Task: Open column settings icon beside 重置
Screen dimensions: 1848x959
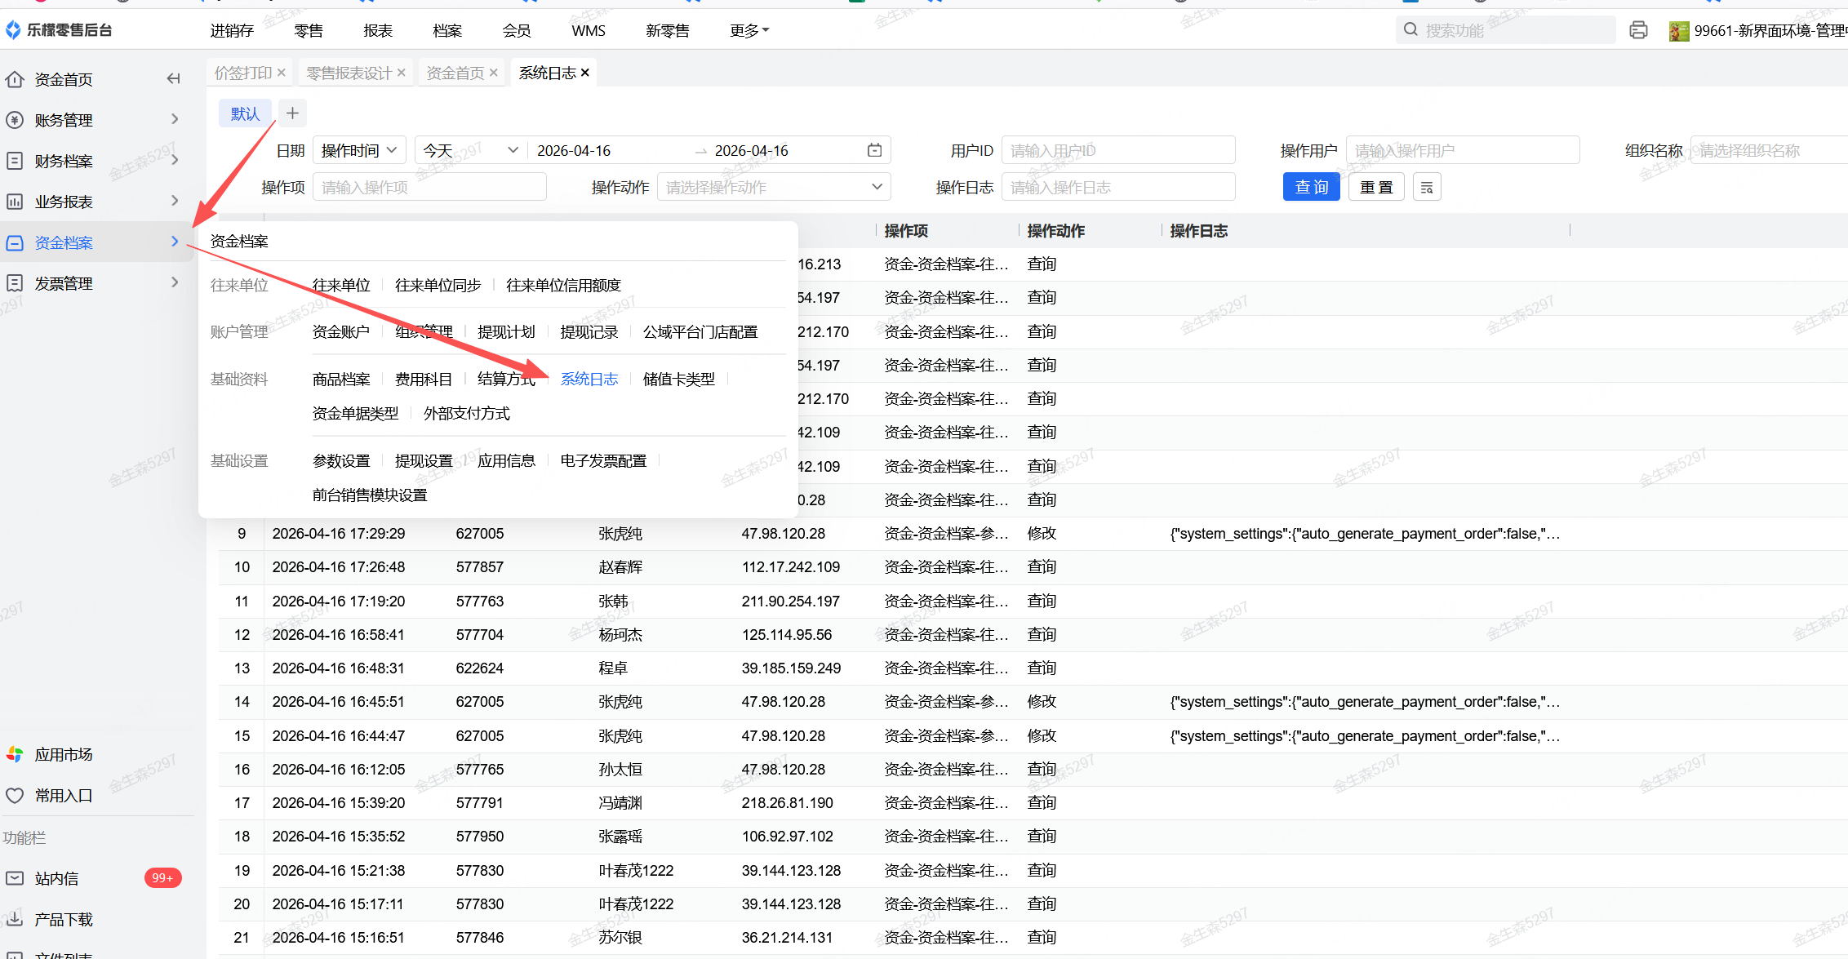Action: (x=1426, y=188)
